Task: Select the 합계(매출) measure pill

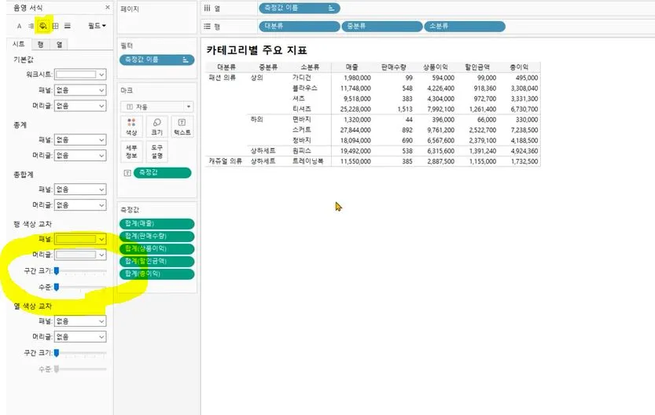Action: (x=157, y=224)
